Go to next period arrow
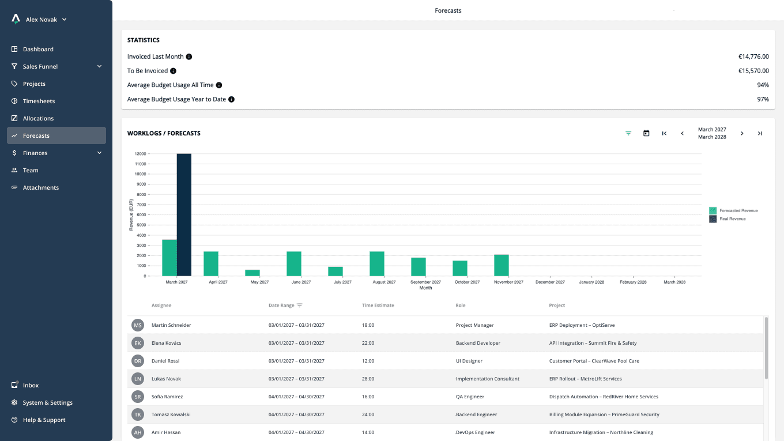 (x=742, y=133)
